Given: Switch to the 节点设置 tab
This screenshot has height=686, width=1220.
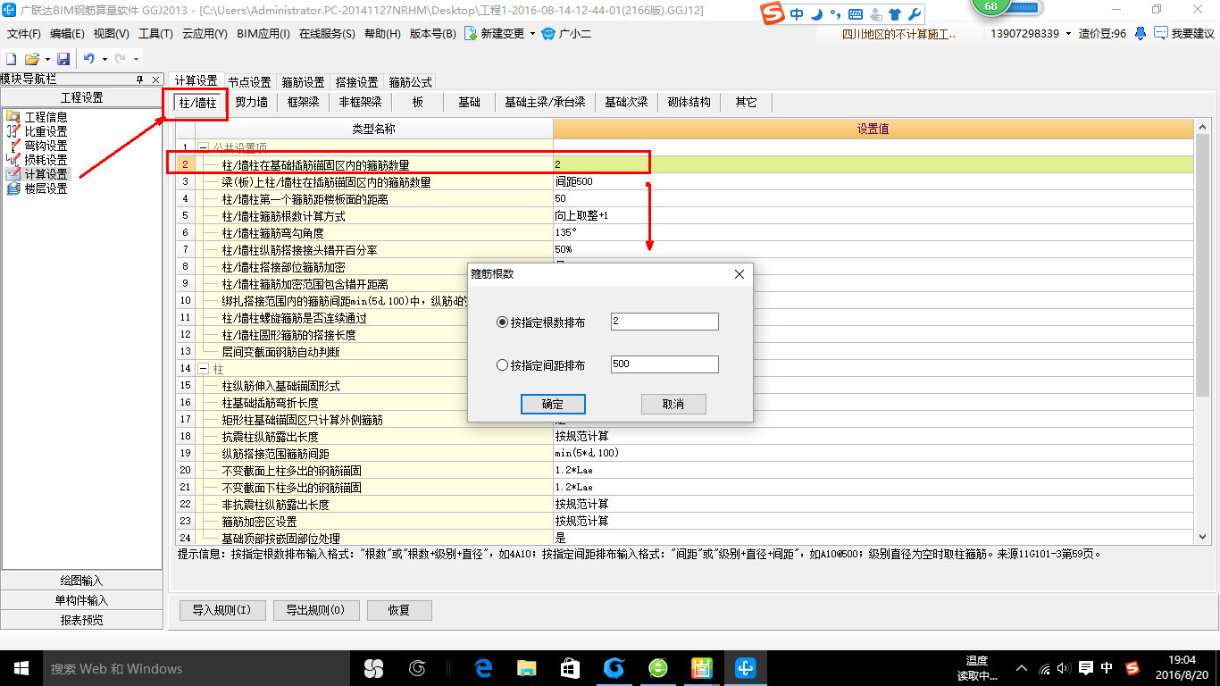Looking at the screenshot, I should pyautogui.click(x=249, y=81).
